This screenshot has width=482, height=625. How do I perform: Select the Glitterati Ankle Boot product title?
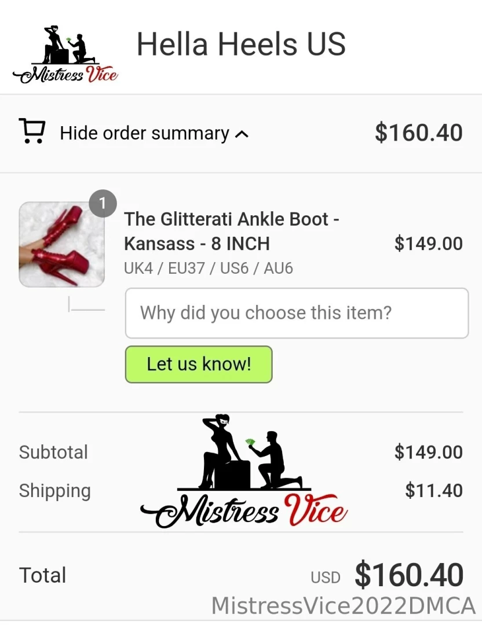[231, 231]
